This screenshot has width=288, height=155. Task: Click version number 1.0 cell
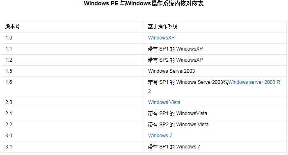(x=72, y=38)
